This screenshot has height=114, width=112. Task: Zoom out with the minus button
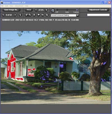point(36,10)
